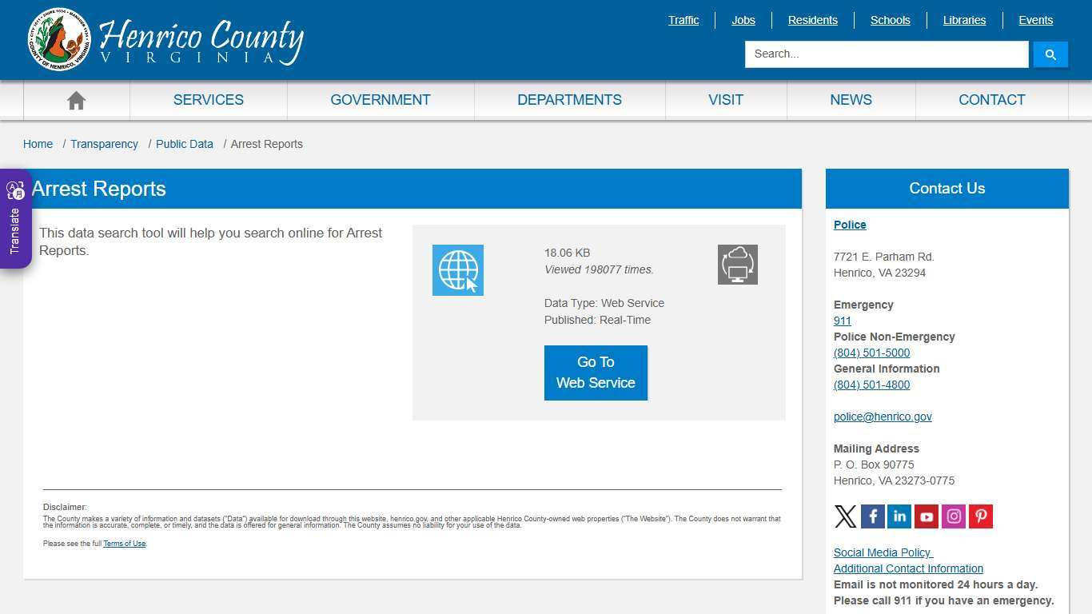The width and height of the screenshot is (1092, 614).
Task: Select the home icon in the navigation bar
Action: point(76,99)
